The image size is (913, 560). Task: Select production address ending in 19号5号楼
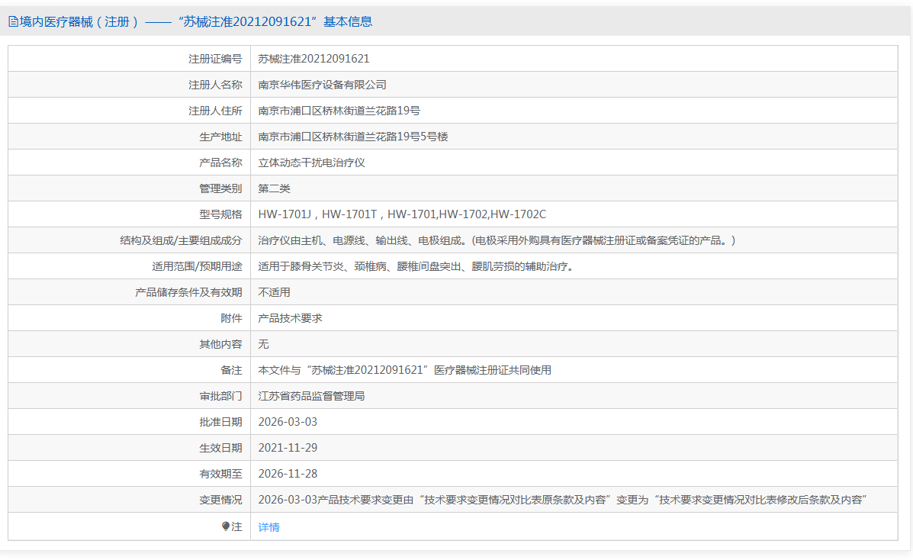(x=353, y=137)
